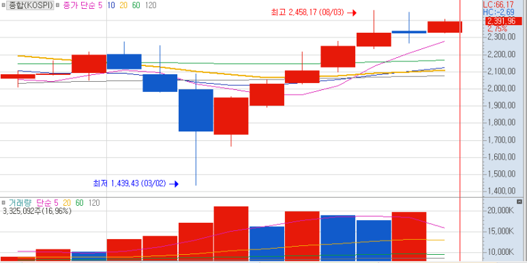Image resolution: width=527 pixels, height=263 pixels.
Task: Select the 종가 단순 moving average label
Action: pos(79,5)
